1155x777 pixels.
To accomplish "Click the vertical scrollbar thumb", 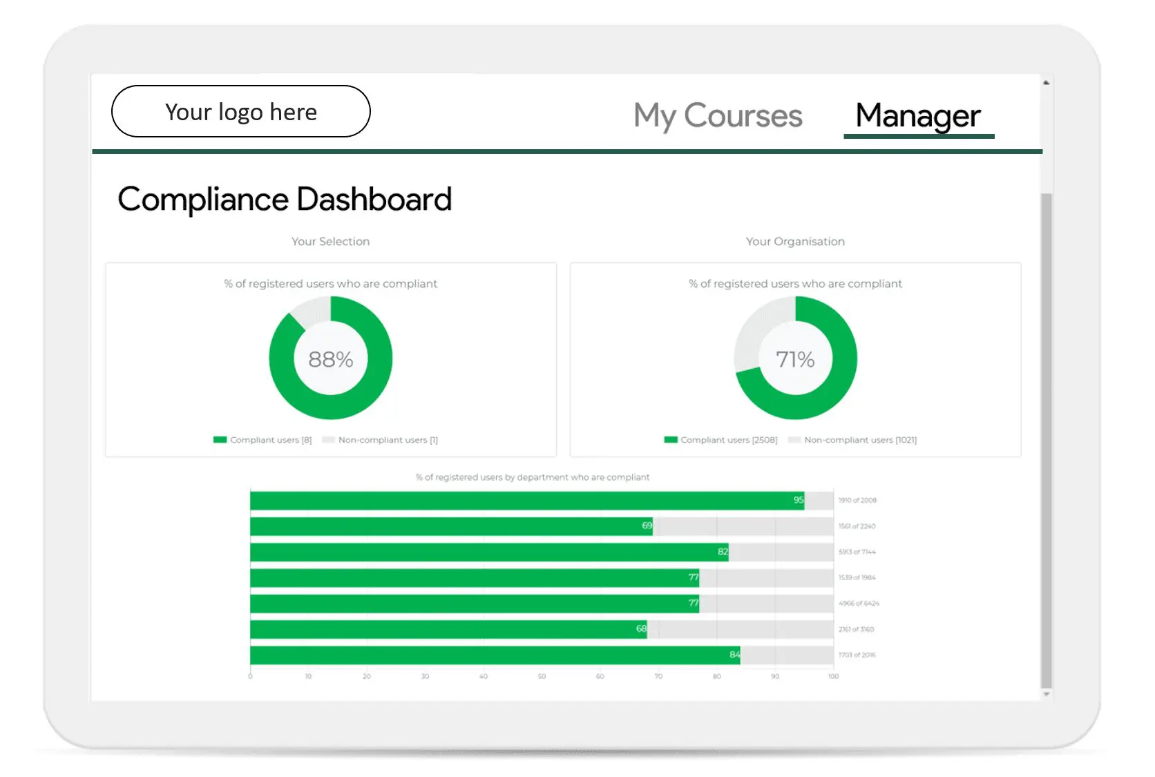I will [1047, 441].
